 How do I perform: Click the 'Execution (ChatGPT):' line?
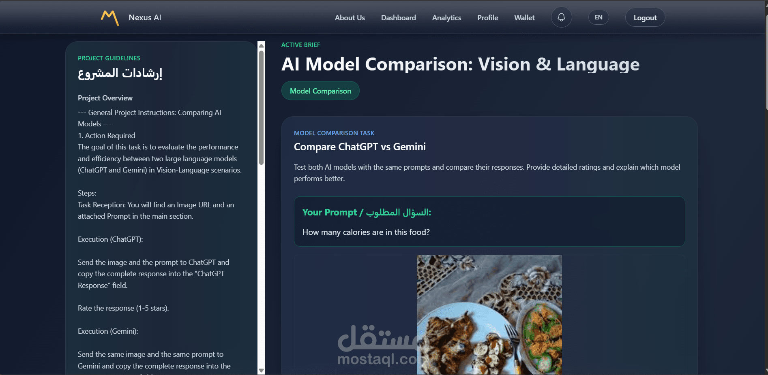(110, 239)
